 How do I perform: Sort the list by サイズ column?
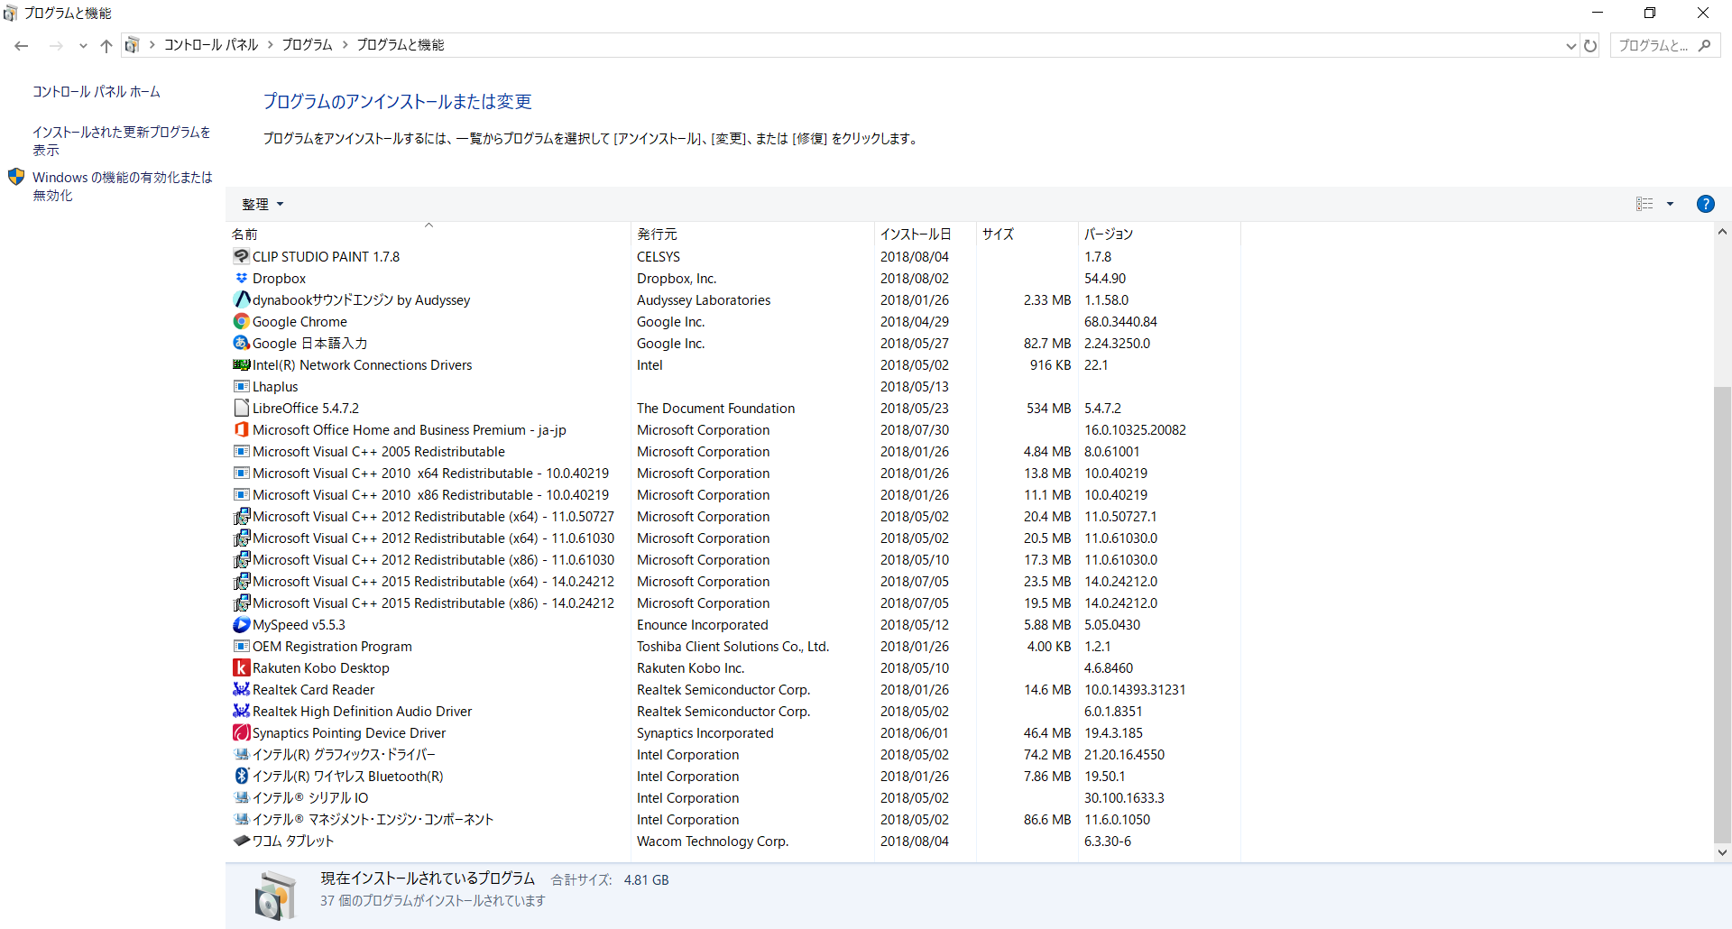coord(1027,234)
